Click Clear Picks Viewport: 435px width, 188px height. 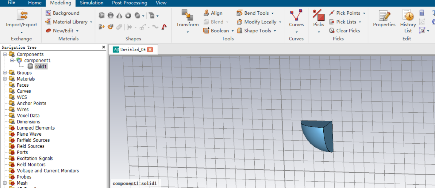[x=345, y=31]
